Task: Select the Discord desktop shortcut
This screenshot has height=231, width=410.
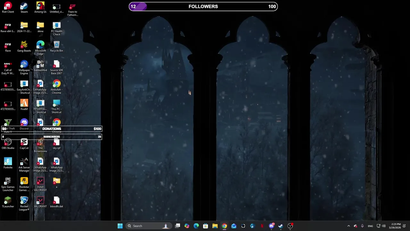Action: [x=24, y=124]
